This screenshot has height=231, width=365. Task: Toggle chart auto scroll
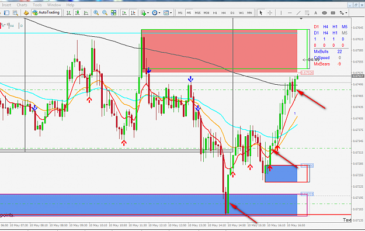coord(124,13)
